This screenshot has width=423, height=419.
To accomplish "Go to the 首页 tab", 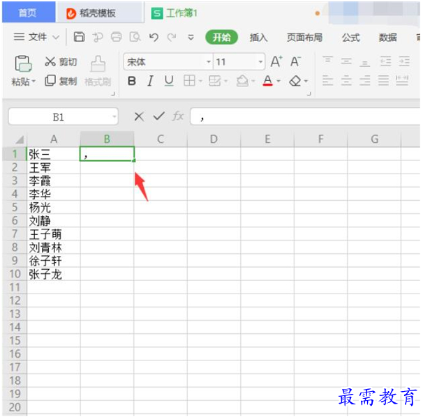I will click(x=29, y=13).
